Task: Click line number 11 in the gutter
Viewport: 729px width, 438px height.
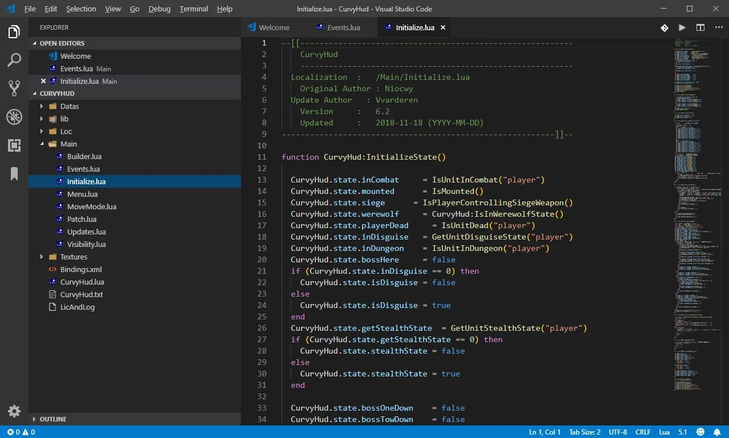Action: pyautogui.click(x=261, y=157)
